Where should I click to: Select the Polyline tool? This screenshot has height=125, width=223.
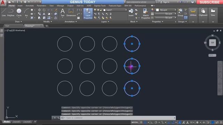(11, 12)
